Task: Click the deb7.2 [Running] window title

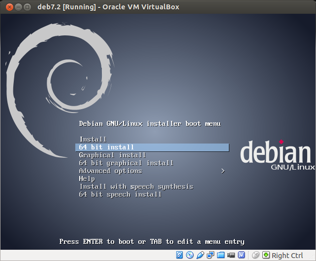Action: [108, 7]
